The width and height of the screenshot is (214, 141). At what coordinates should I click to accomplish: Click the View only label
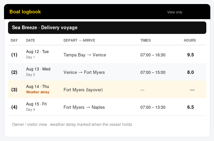[175, 12]
